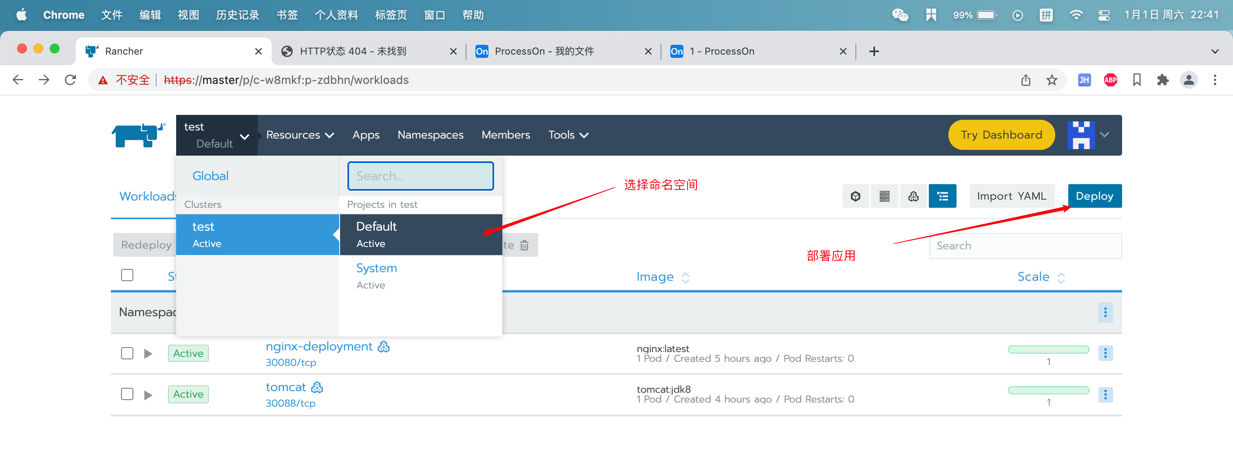This screenshot has height=462, width=1233.
Task: Select the Default project entry
Action: tap(421, 234)
